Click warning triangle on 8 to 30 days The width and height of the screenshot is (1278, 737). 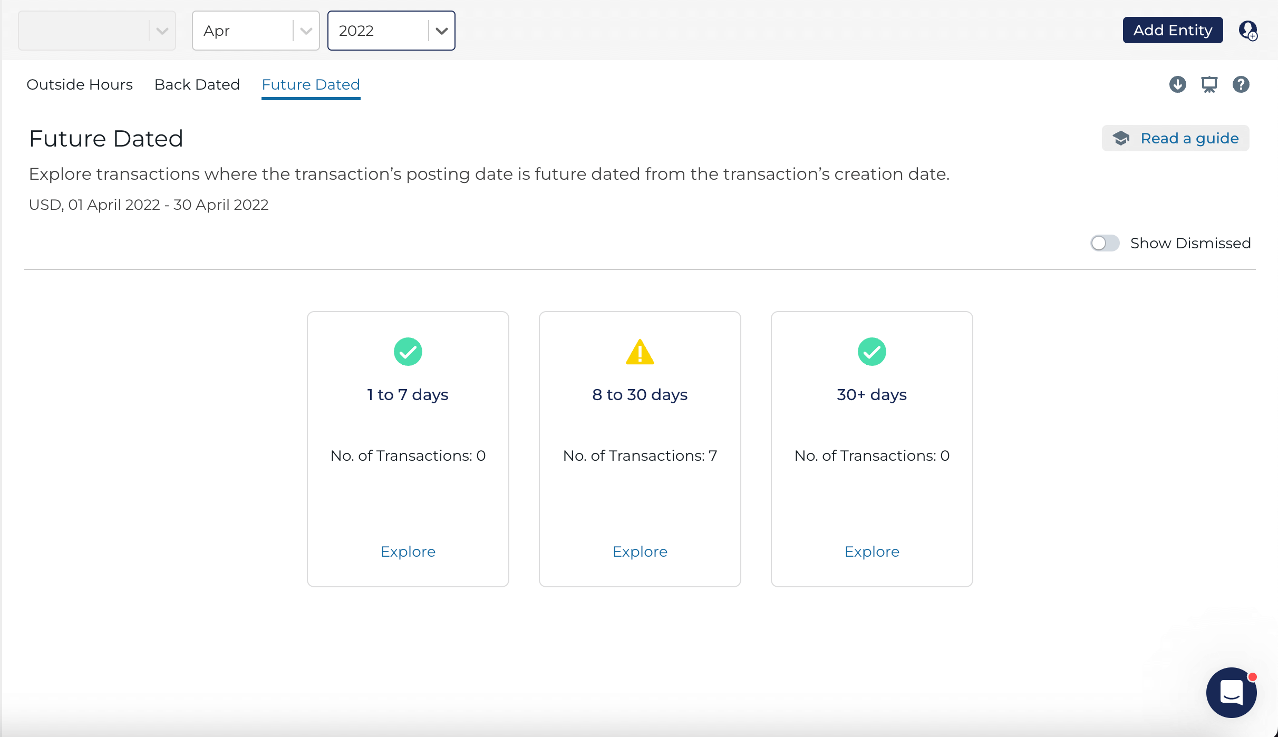tap(640, 352)
